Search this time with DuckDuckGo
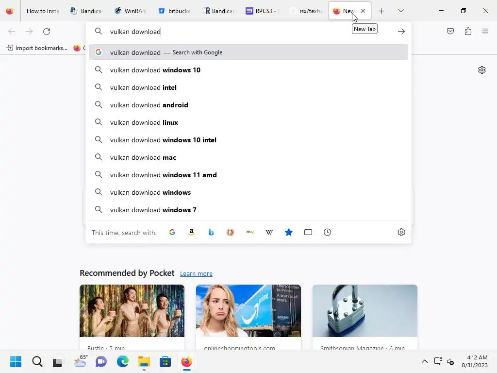Screen dimensions: 497x373 click(231, 233)
